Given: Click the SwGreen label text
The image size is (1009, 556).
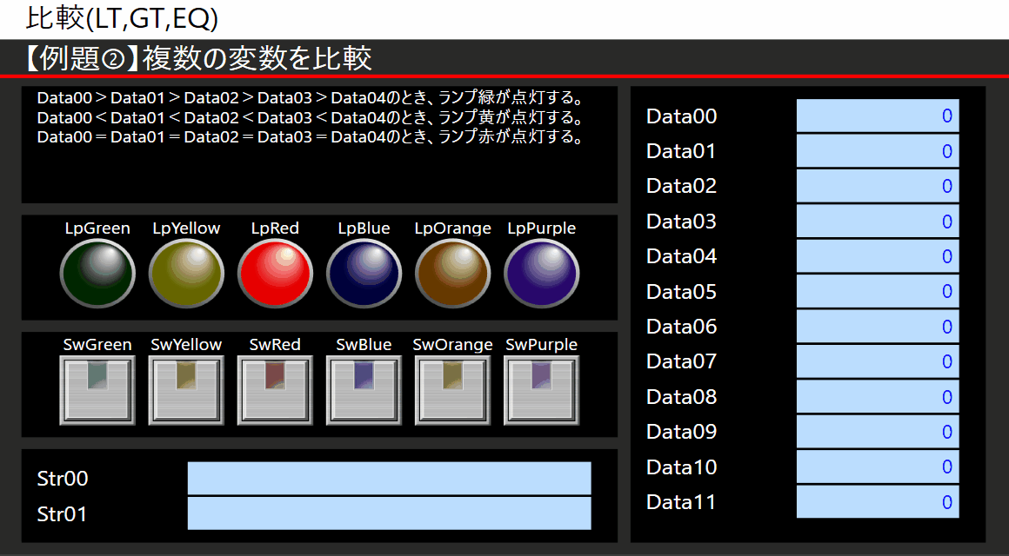Looking at the screenshot, I should click(97, 345).
